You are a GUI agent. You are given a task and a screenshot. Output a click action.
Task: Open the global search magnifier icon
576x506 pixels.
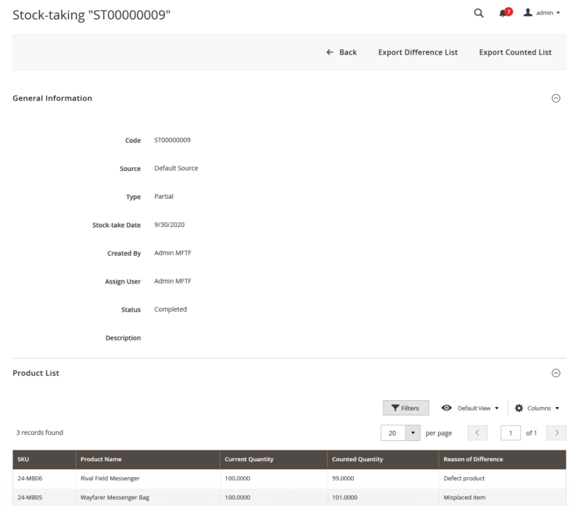[478, 12]
